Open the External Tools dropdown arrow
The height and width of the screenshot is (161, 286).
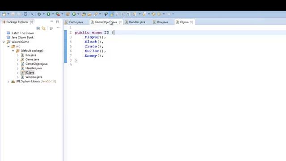click(62, 14)
